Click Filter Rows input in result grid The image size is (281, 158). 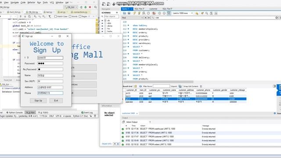161,86
